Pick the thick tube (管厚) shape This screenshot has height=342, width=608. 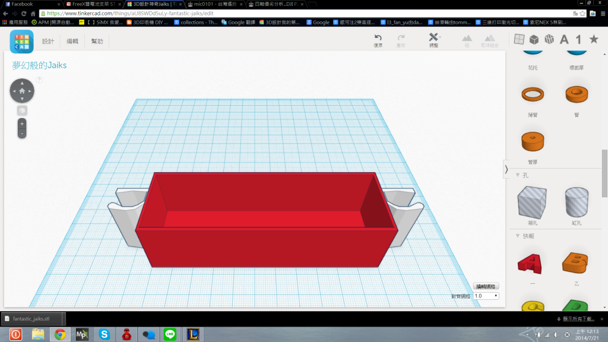533,141
